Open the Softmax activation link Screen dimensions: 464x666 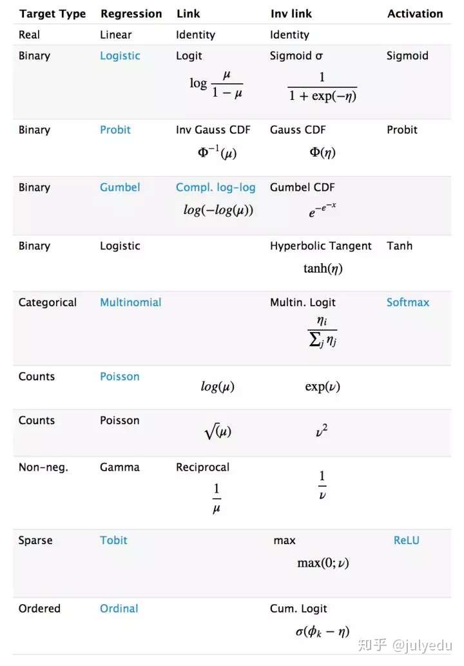tap(408, 302)
